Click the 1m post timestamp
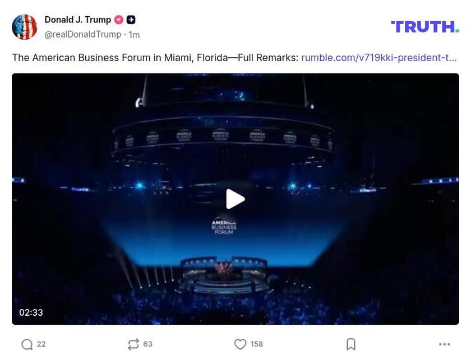471x364 pixels. tap(134, 35)
